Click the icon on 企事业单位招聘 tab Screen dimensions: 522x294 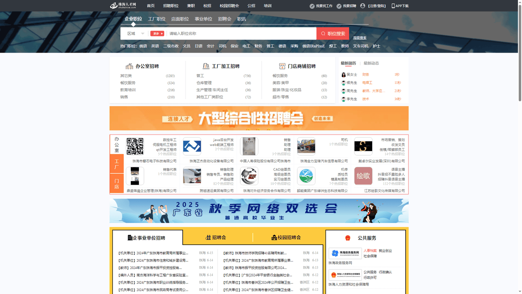[x=130, y=238]
